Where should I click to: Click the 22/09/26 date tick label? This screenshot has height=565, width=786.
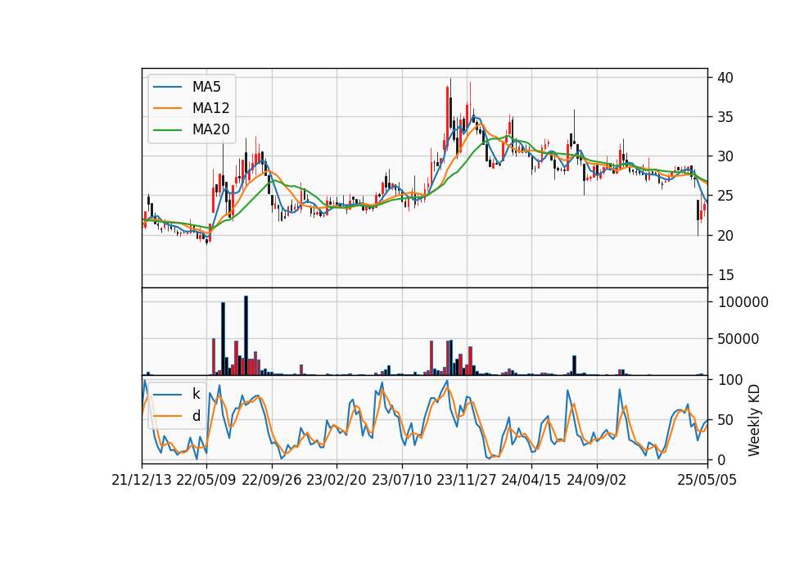pos(272,481)
